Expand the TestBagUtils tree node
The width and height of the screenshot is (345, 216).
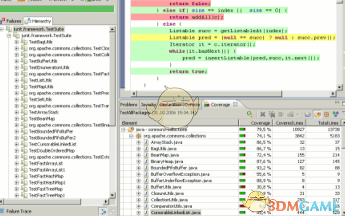coord(17,41)
